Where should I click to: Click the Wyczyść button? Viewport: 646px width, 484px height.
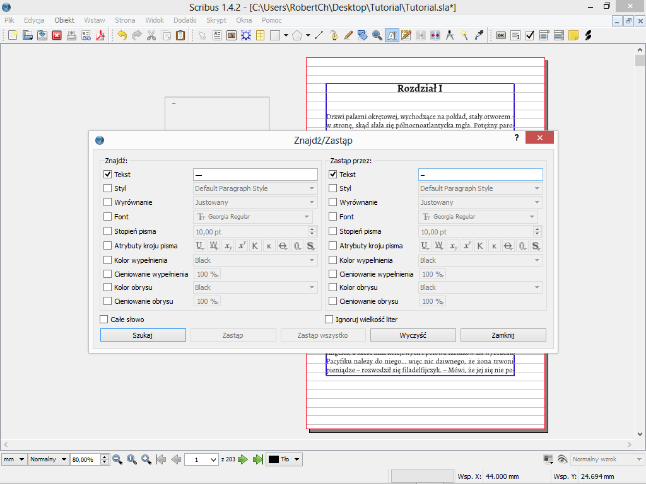coord(413,335)
